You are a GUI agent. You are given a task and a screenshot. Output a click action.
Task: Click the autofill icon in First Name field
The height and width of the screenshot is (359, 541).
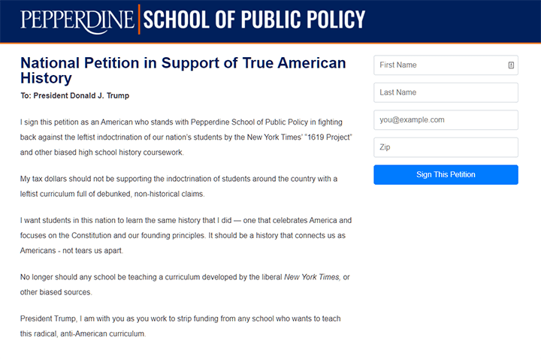pyautogui.click(x=511, y=65)
